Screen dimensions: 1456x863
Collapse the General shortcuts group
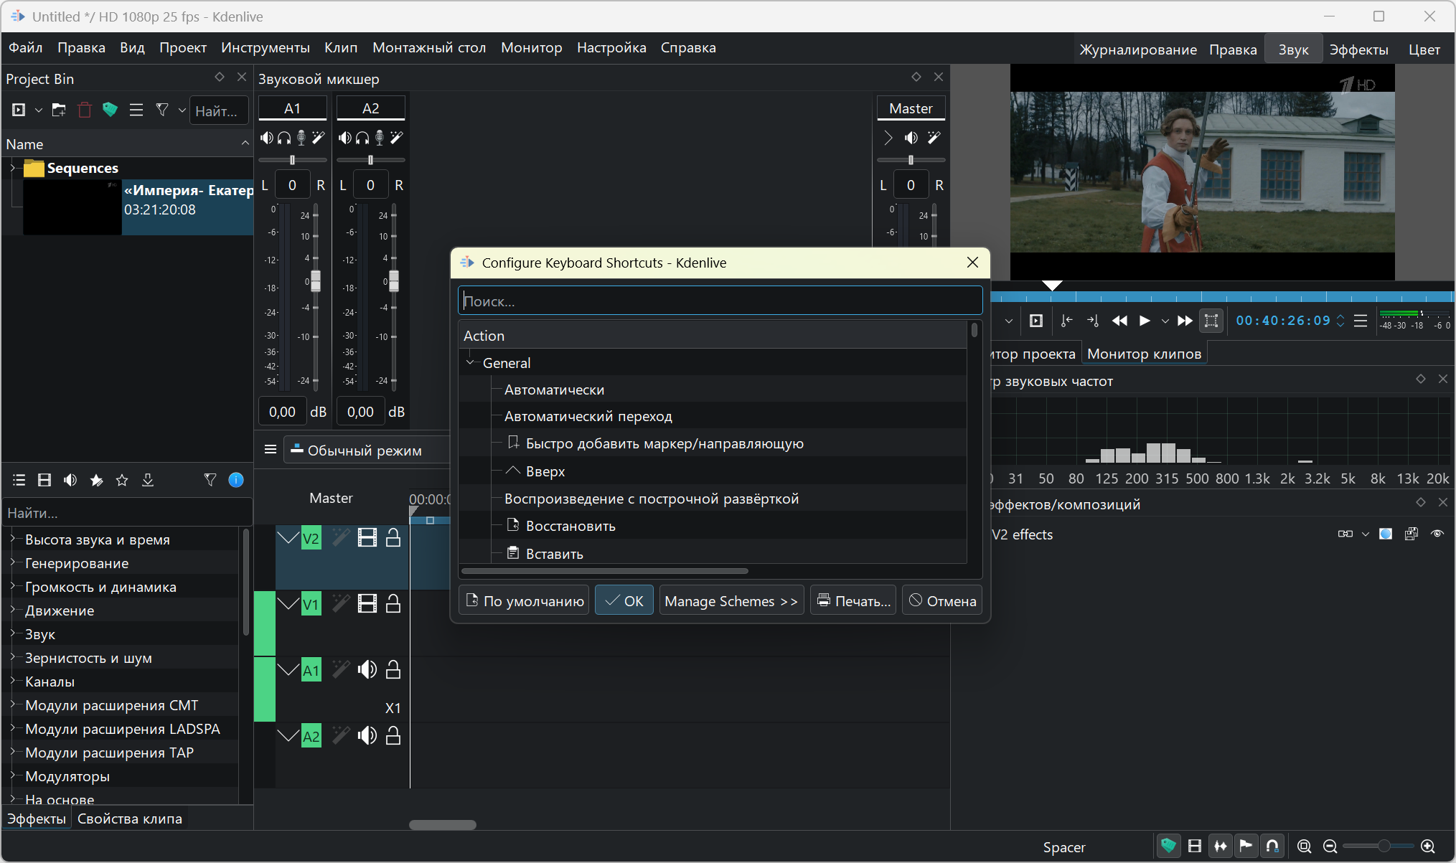471,363
